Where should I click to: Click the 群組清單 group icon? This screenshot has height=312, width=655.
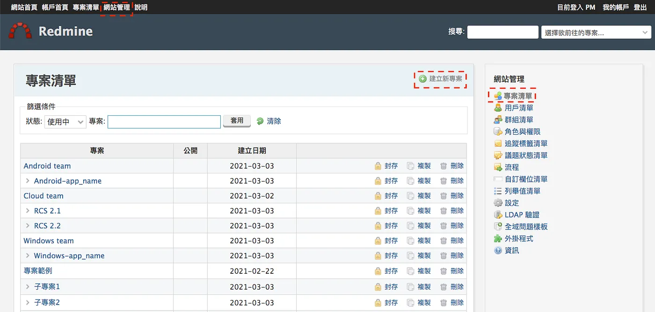pos(498,120)
